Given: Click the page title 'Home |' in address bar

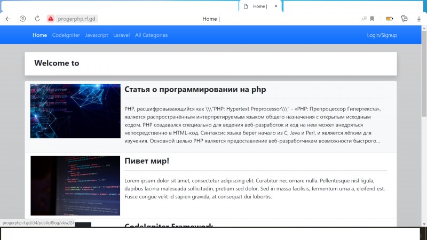Looking at the screenshot, I should (x=211, y=19).
